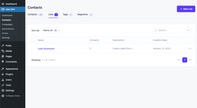
Task: Click the WordPress Dashboard gauge icon
Action: point(3,4)
